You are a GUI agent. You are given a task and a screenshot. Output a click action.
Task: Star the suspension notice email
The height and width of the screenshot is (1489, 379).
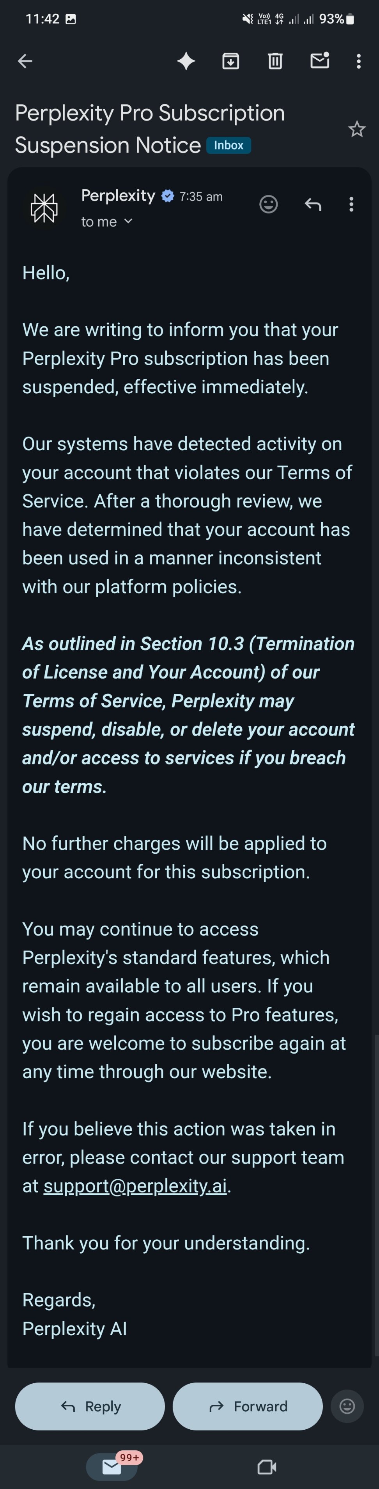point(357,129)
